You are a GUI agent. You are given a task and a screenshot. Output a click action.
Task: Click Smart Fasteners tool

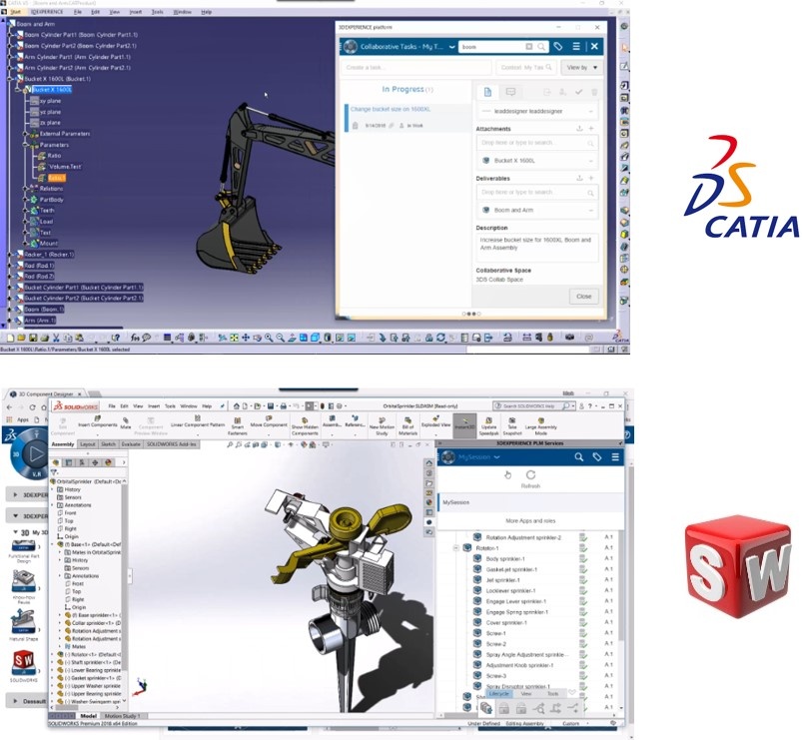click(x=238, y=426)
